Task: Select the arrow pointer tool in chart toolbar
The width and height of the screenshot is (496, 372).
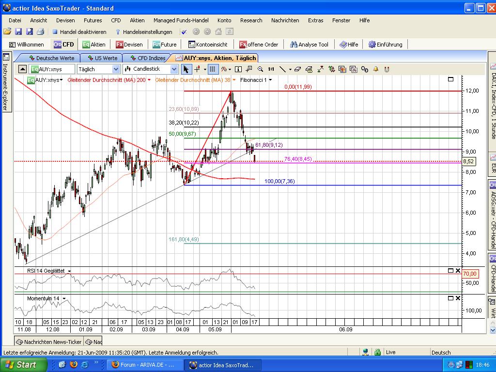Action: tap(187, 69)
